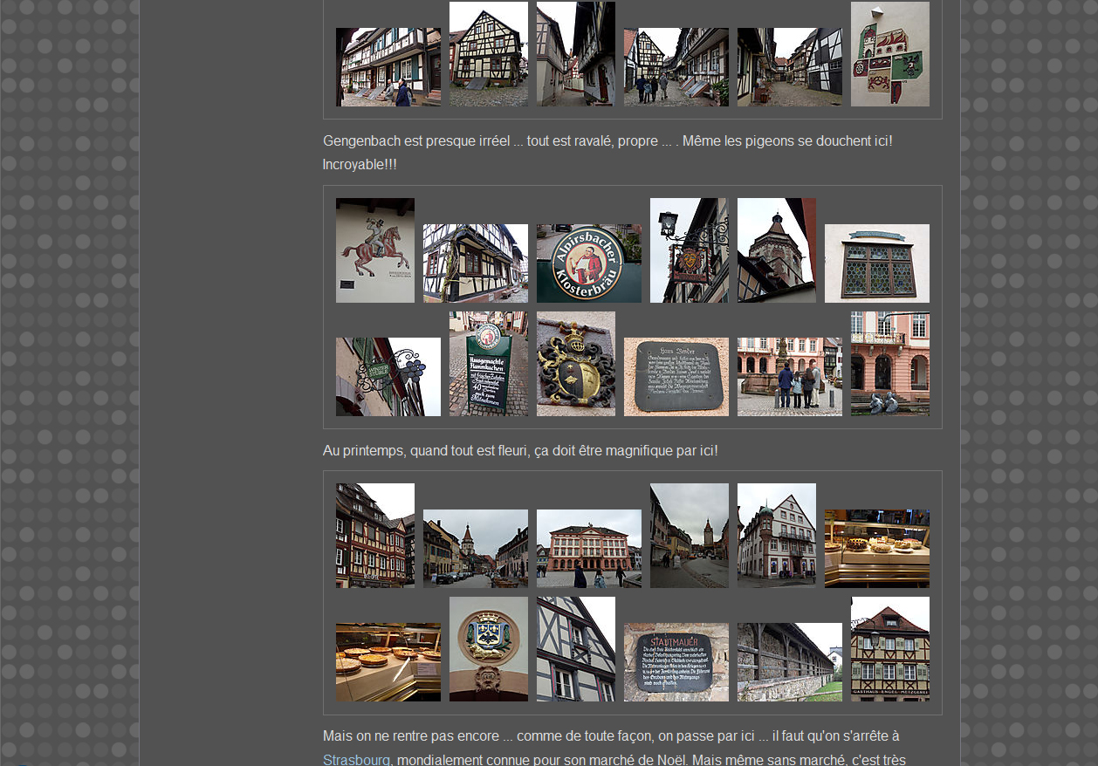Select the pink building with seated statues thumbnail
Viewport: 1098px width, 766px height.
(x=889, y=364)
